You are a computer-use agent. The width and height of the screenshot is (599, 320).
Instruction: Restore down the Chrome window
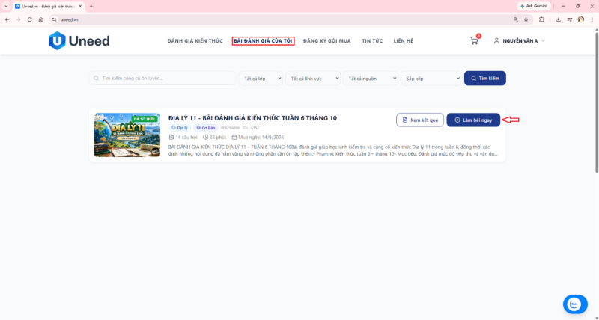click(x=577, y=7)
